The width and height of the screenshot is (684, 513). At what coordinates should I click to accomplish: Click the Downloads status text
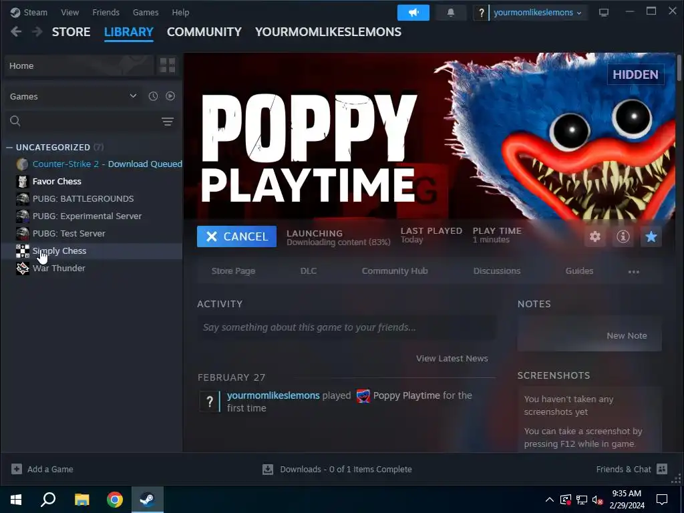pyautogui.click(x=346, y=470)
